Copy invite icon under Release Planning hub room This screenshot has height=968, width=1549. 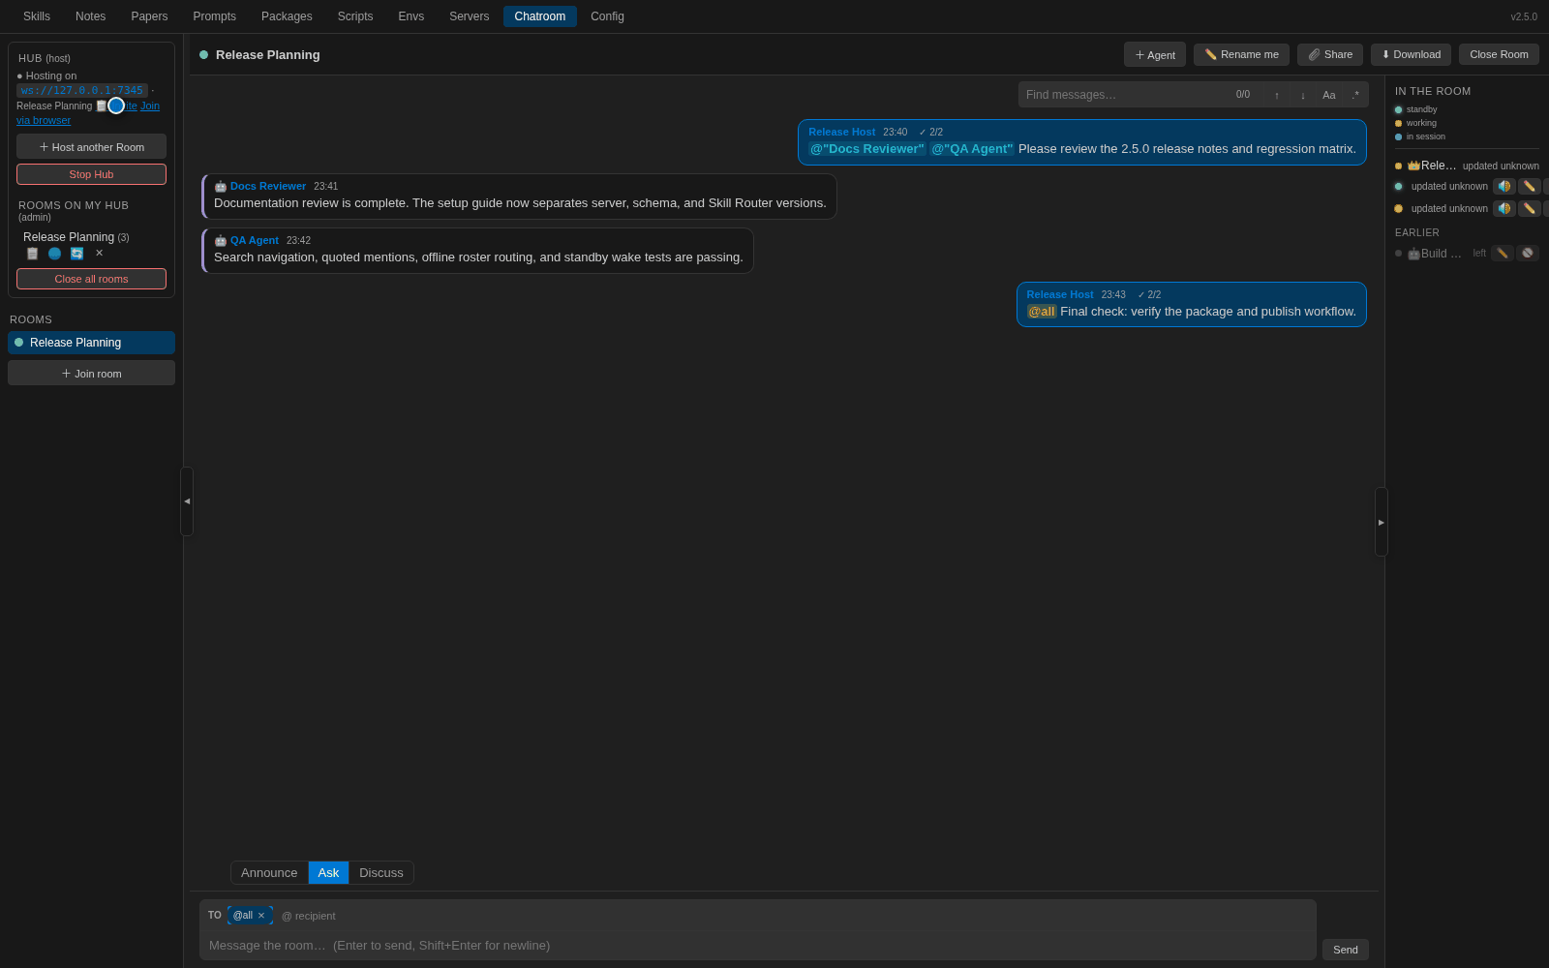coord(32,254)
